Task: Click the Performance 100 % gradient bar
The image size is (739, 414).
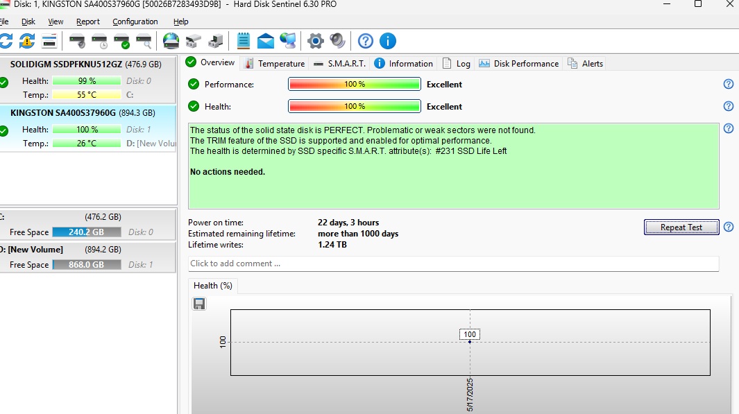Action: [355, 85]
